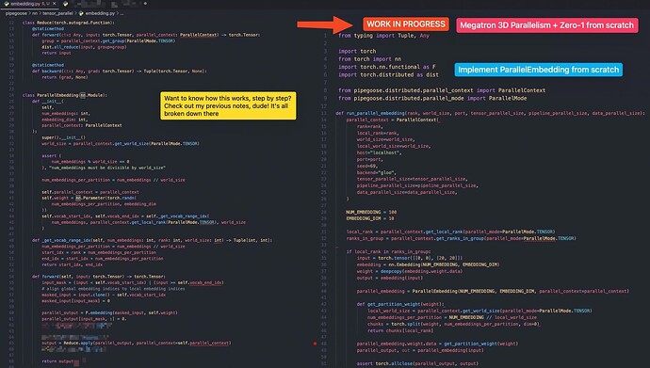
Task: Click 'parallel_output = F.embedding(masked_input, self.weight)' line
Action: click(x=109, y=313)
